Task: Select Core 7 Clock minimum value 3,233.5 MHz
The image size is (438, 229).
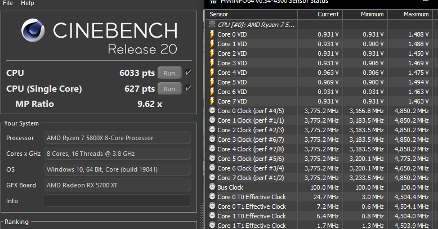Action: 367,178
